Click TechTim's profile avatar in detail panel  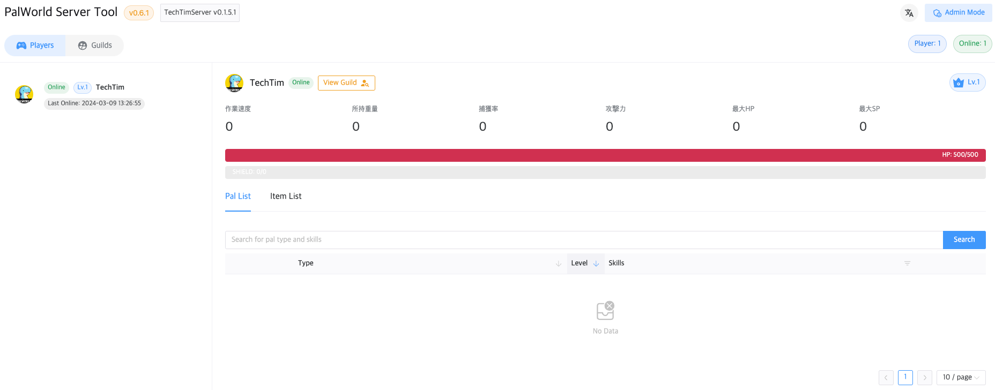point(234,83)
